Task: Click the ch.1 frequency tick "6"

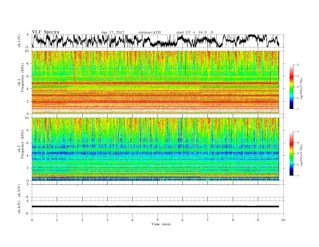Action: pos(29,76)
